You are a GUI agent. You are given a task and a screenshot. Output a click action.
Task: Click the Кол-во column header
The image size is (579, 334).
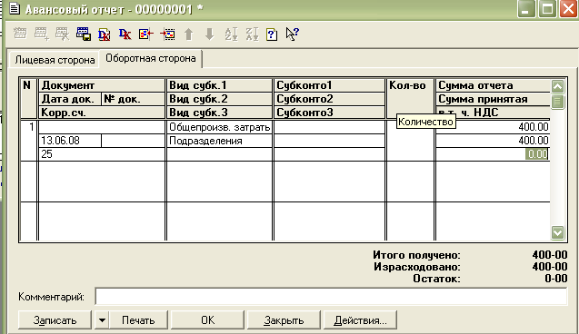point(410,99)
